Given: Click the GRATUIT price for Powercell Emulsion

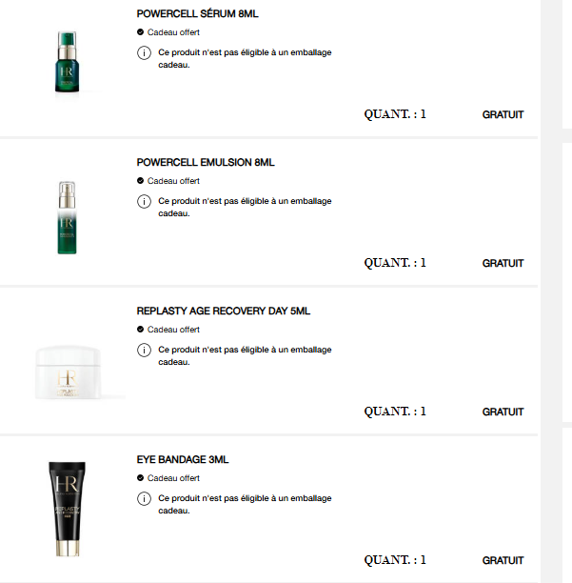Looking at the screenshot, I should pyautogui.click(x=503, y=263).
